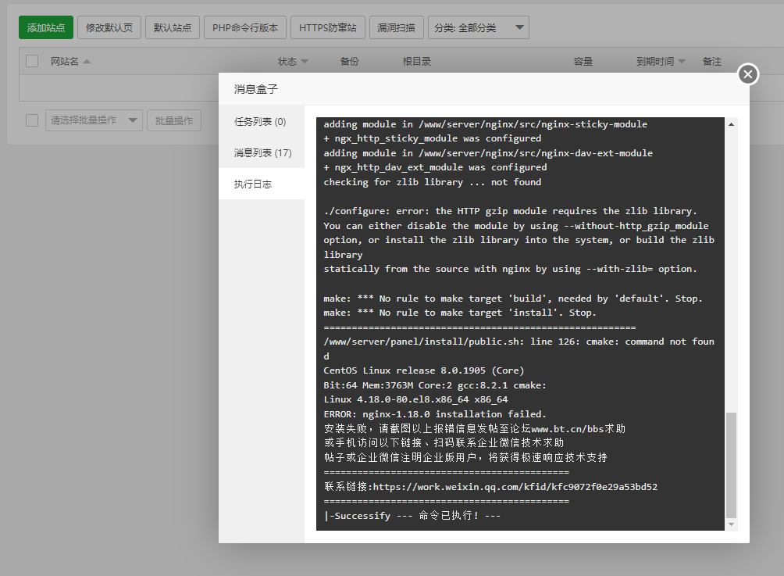Click the HTTPS防窜站 button
This screenshot has width=784, height=576.
(328, 27)
